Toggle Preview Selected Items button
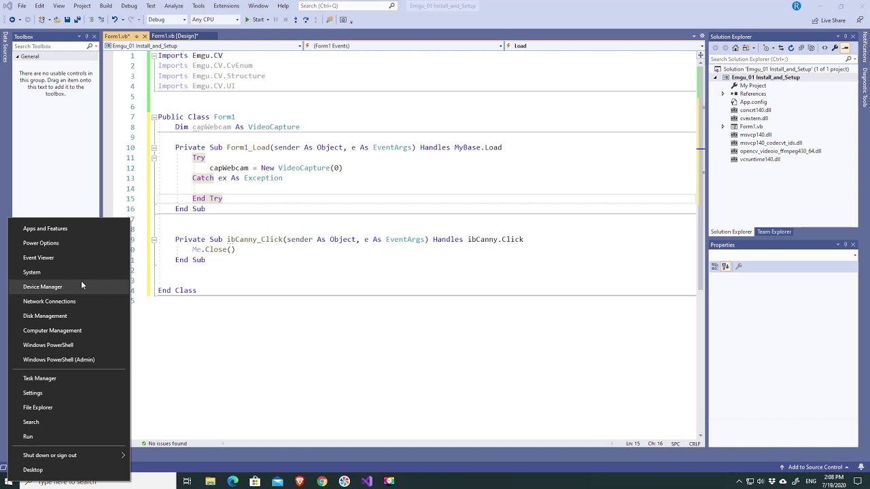Viewport: 870px width, 489px height. coord(845,48)
